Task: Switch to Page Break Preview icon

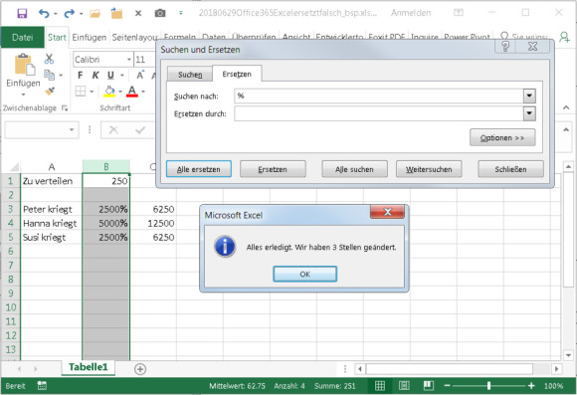Action: point(428,386)
